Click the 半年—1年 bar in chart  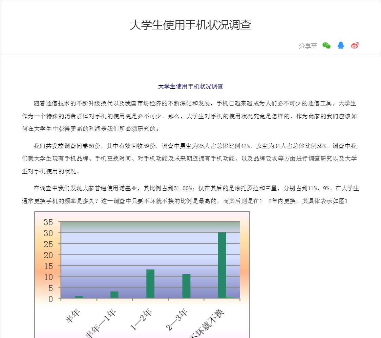coord(114,295)
